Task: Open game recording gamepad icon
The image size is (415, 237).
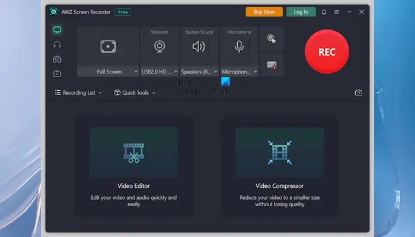Action: coord(57,59)
